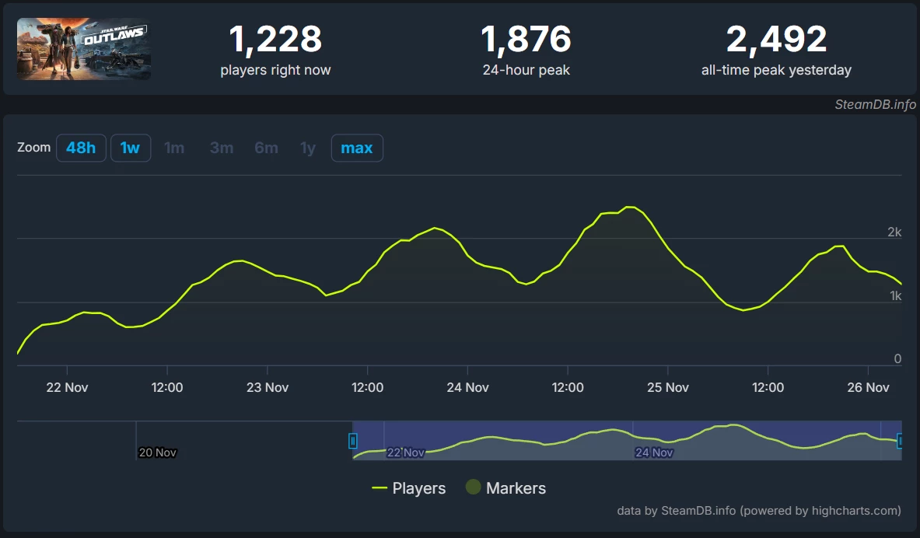Choose the disabled 6m zoom option
920x538 pixels.
(267, 148)
